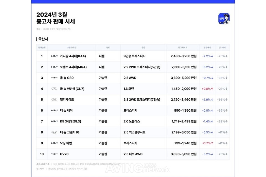The width and height of the screenshot is (266, 177).
Task: Click price 799~1,240 만원
Action: click(x=185, y=143)
